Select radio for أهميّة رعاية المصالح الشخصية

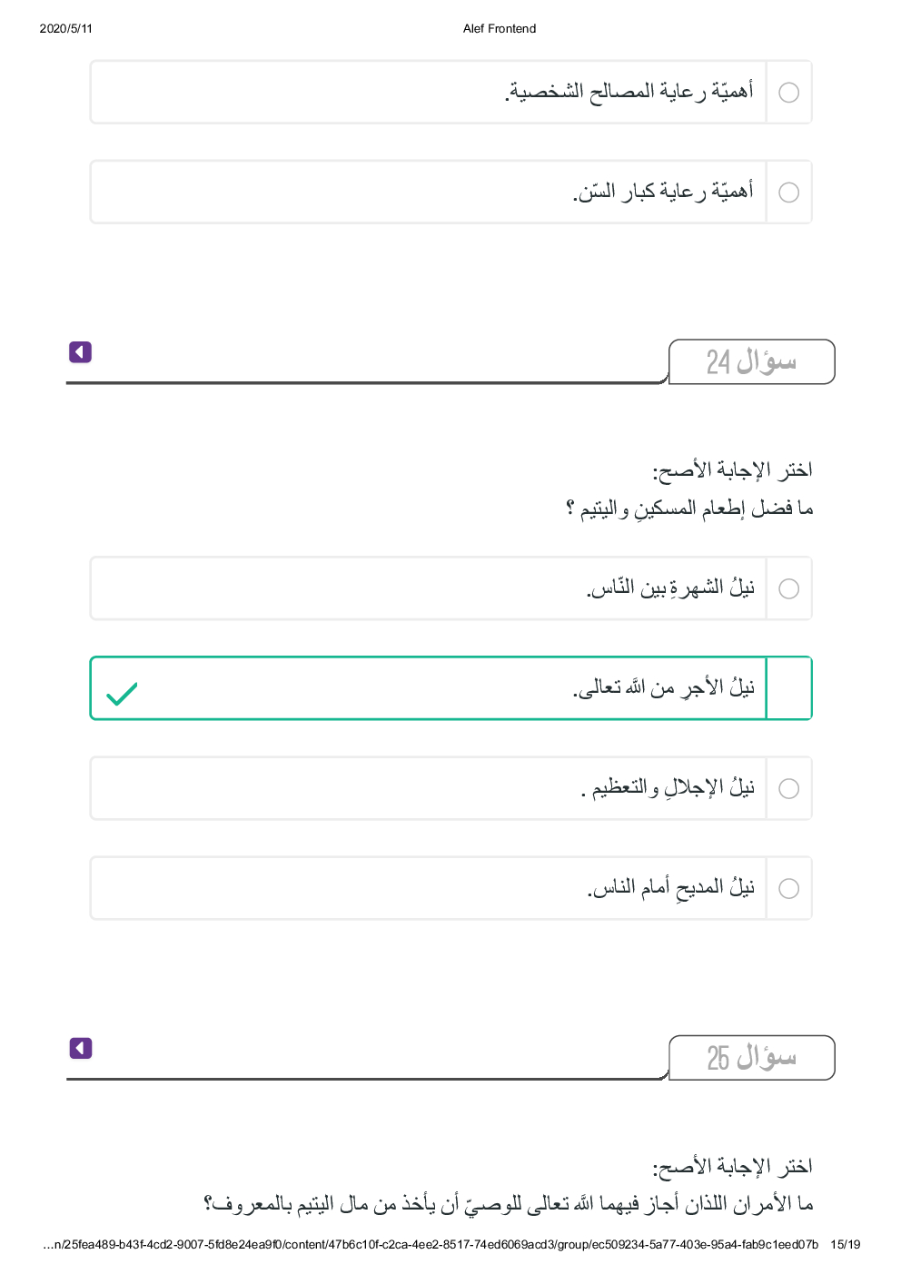pyautogui.click(x=789, y=93)
